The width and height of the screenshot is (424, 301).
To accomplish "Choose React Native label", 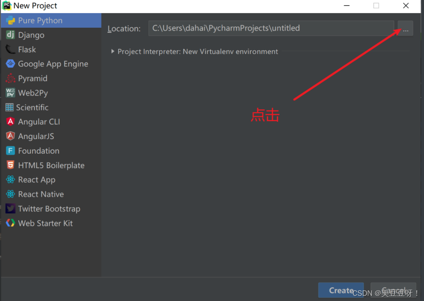I will click(x=41, y=194).
